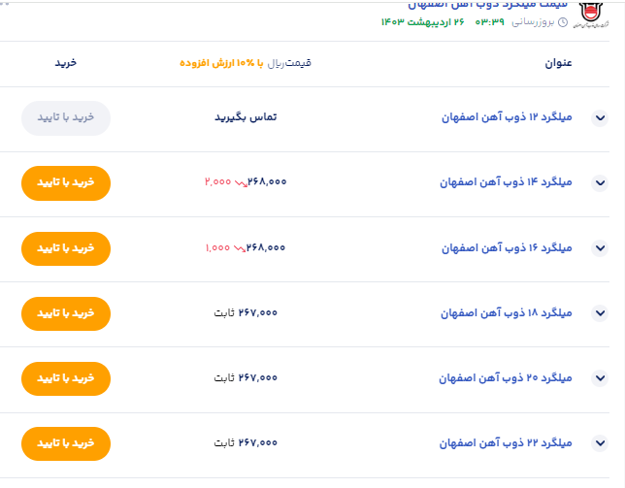The height and width of the screenshot is (488, 625).
Task: Expand the میلگرد ۱۶ ذوب آهن اصفهان row
Action: [599, 247]
